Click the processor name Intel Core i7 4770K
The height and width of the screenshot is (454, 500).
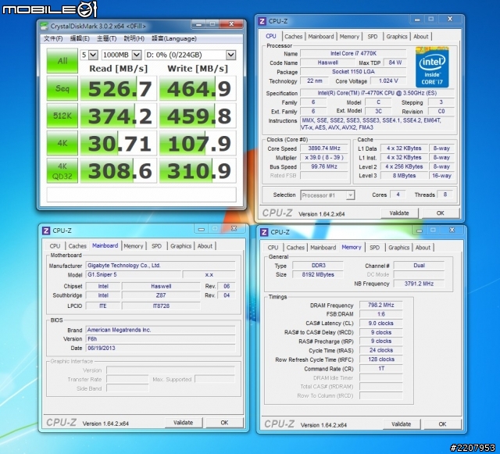353,54
